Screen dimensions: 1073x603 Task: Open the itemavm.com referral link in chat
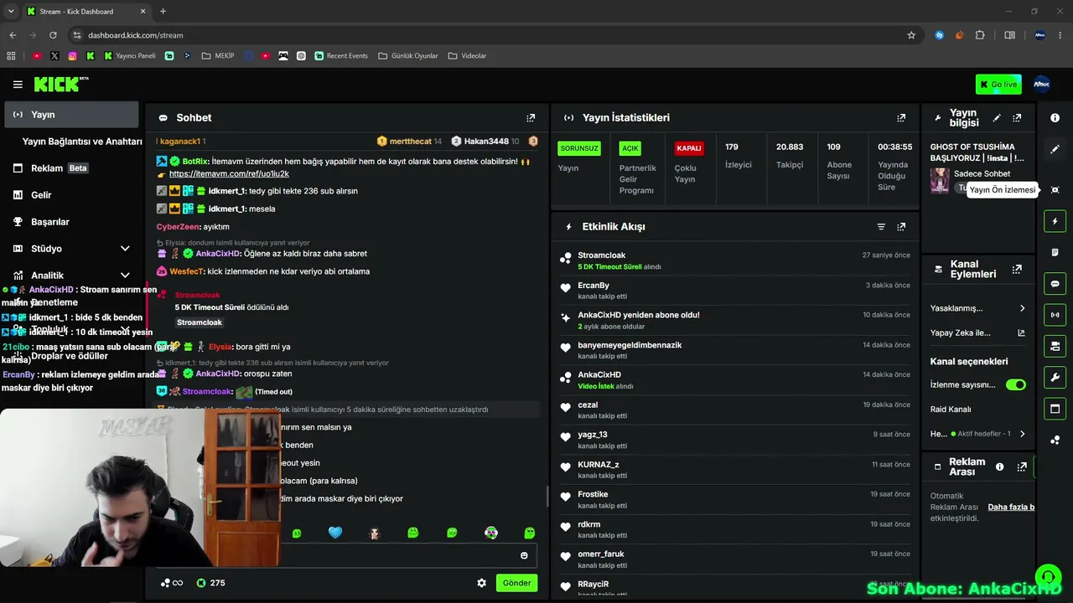(x=229, y=173)
